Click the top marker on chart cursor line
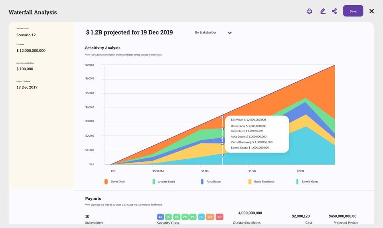This screenshot has height=228, width=383. pyautogui.click(x=222, y=117)
